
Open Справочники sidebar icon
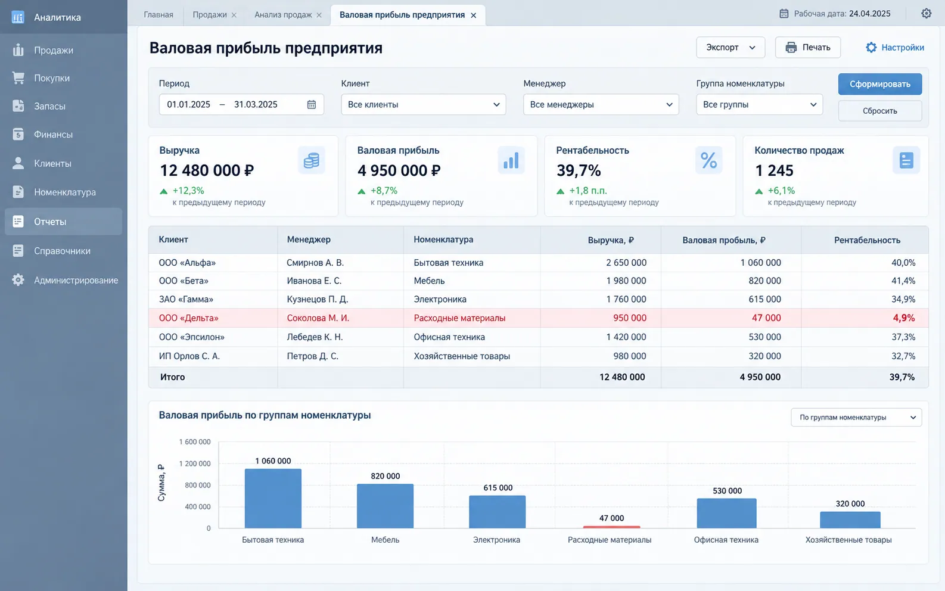[x=18, y=251]
